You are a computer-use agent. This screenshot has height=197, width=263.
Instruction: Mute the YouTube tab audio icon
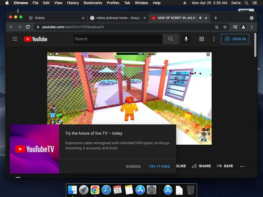200,18
